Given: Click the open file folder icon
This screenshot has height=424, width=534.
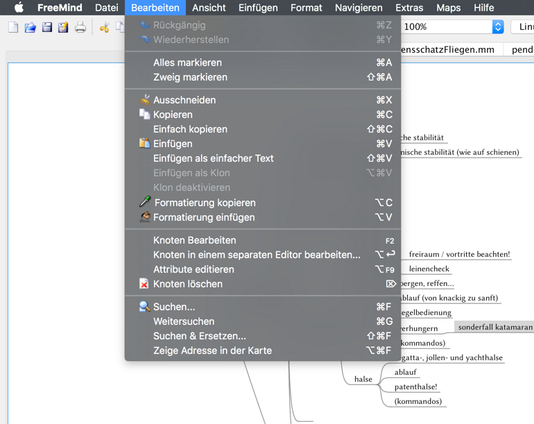Looking at the screenshot, I should (30, 27).
